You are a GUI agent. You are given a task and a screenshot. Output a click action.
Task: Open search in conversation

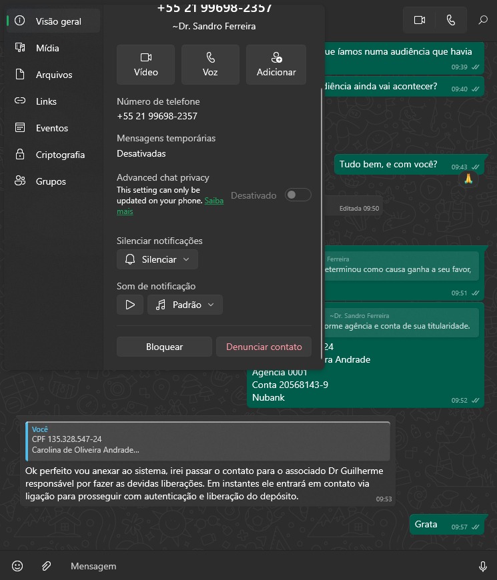(x=483, y=21)
